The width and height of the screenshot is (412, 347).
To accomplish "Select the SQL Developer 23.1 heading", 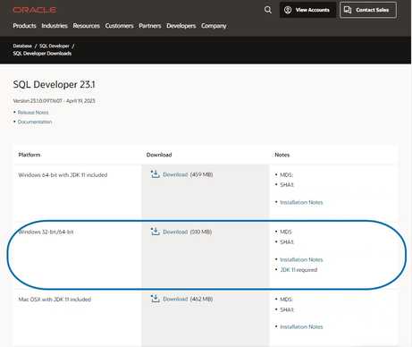I will [x=54, y=85].
